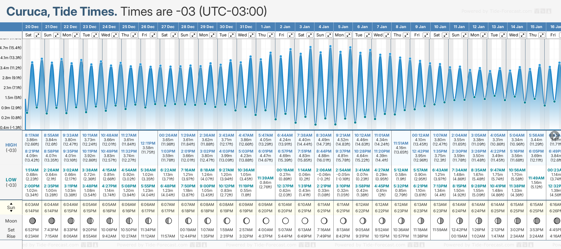Click the tide peak marker on 5 Jan
This screenshot has width=561, height=249.
pyautogui.click(x=340, y=51)
